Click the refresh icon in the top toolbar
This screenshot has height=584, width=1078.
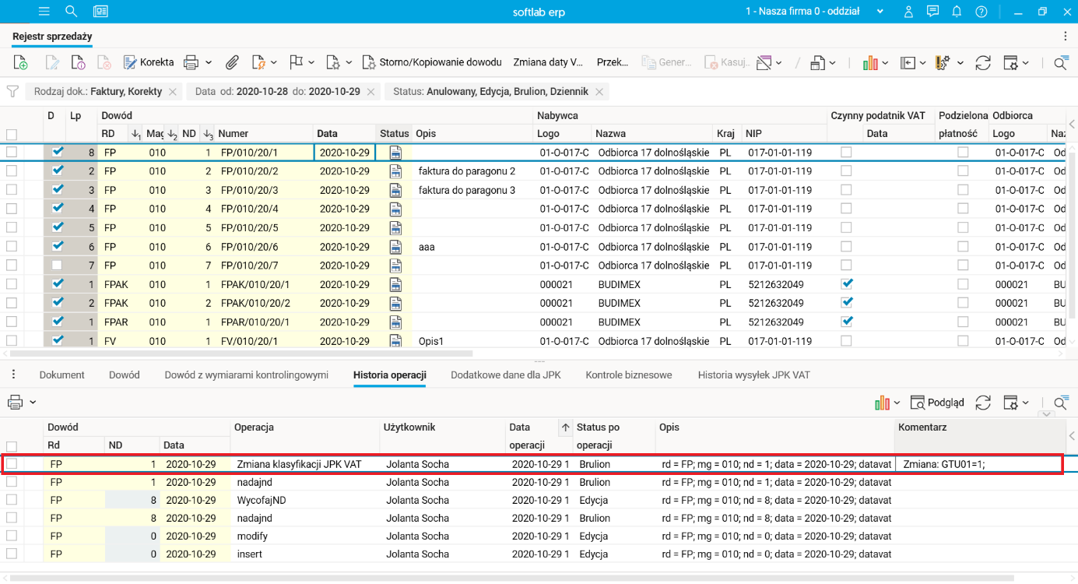click(982, 62)
